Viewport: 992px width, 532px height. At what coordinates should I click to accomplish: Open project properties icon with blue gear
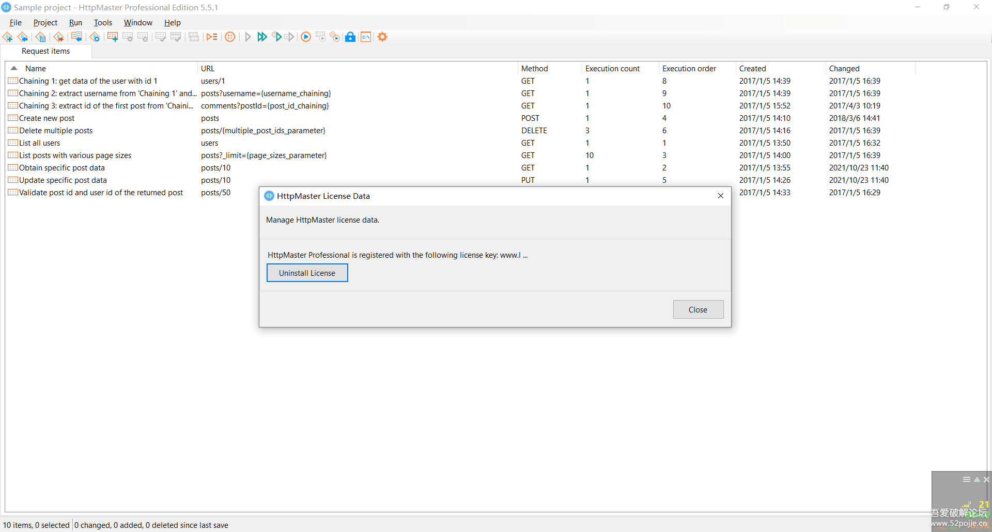click(x=95, y=37)
